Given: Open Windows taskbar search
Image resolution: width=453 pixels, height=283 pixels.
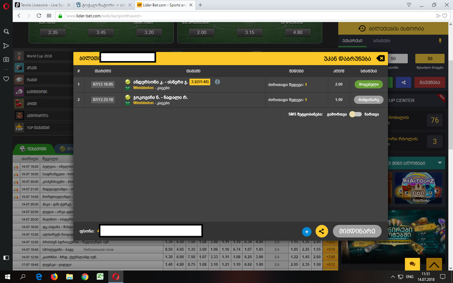Looking at the screenshot, I should 23,277.
